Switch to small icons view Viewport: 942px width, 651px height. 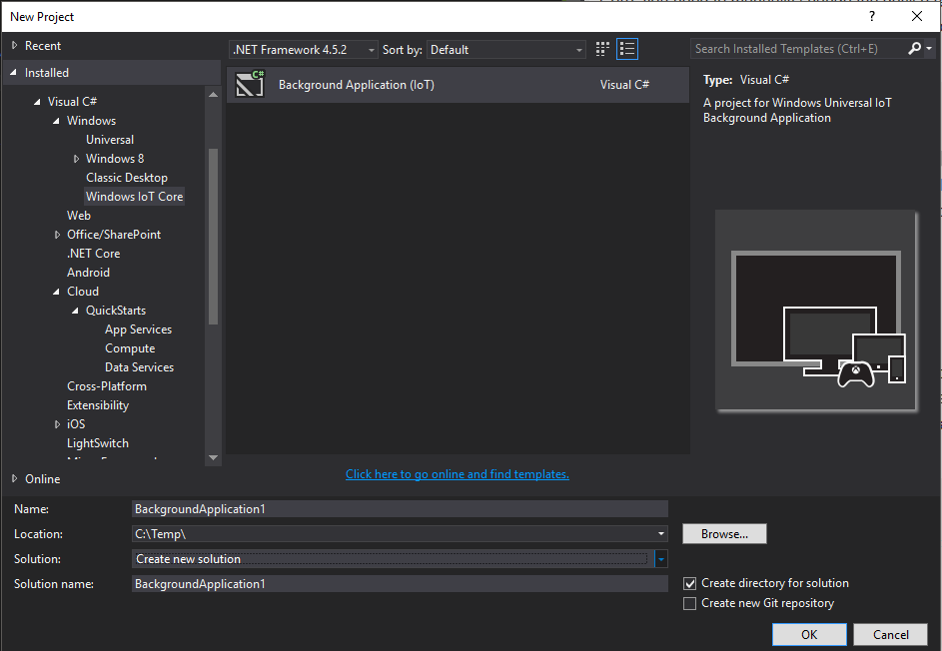602,49
